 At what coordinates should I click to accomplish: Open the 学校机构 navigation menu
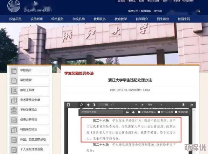pos(78,19)
